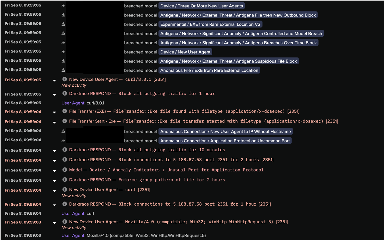Click info icon for New Device User Agent Mozilla/4.0
The image size is (386, 240).
[x=64, y=222]
